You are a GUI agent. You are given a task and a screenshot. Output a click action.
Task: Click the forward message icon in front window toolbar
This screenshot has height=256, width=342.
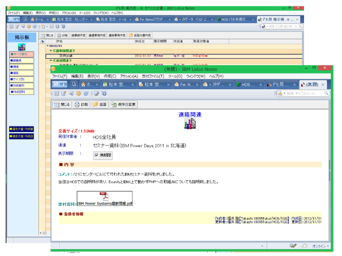pyautogui.click(x=71, y=94)
